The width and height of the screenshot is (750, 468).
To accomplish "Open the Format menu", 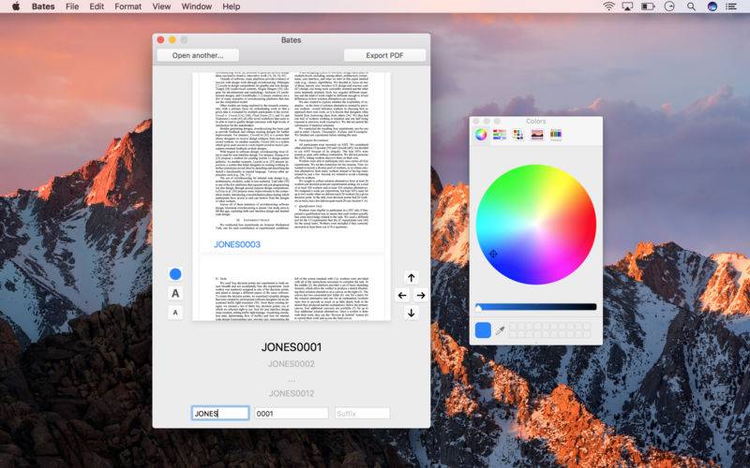I will pyautogui.click(x=127, y=7).
